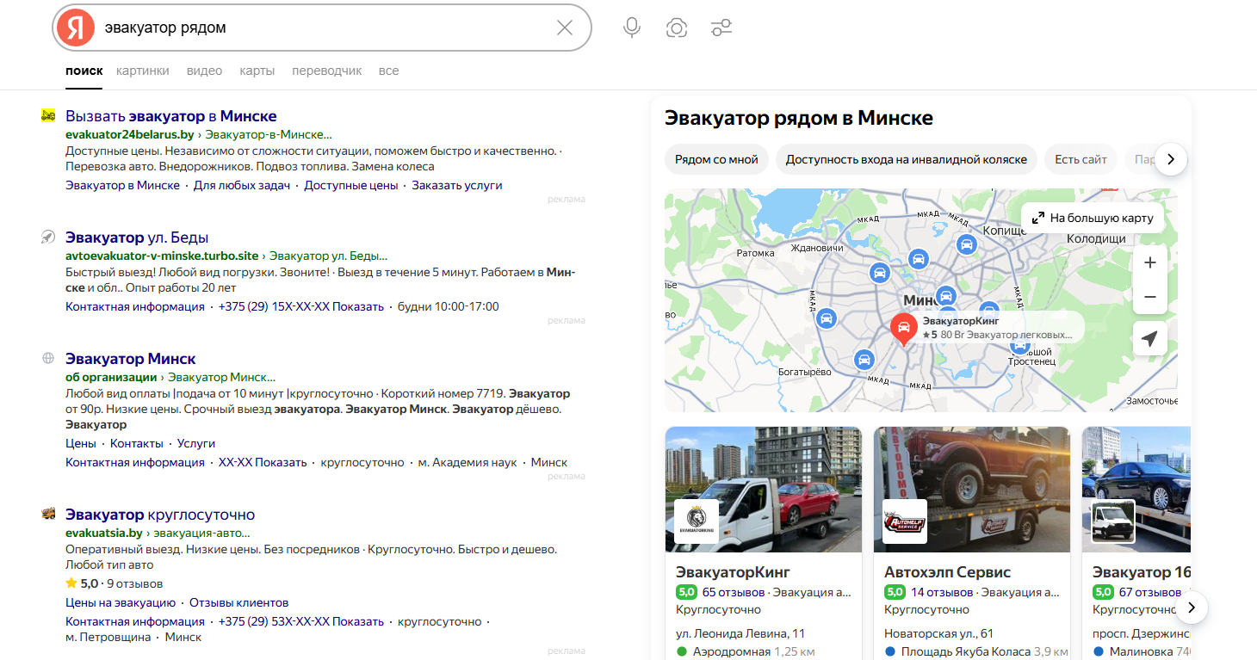Viewport: 1257px width, 660px height.
Task: Open 'Эвакуатор ул. Беды' result
Action: [x=137, y=237]
